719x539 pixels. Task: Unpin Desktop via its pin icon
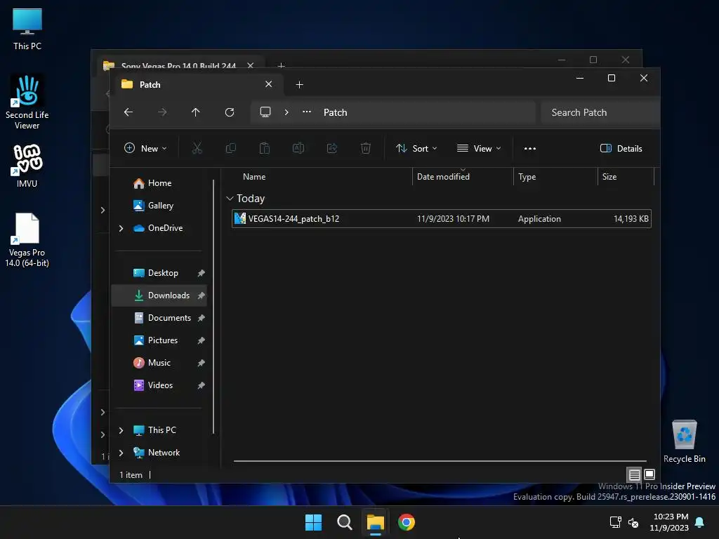201,273
